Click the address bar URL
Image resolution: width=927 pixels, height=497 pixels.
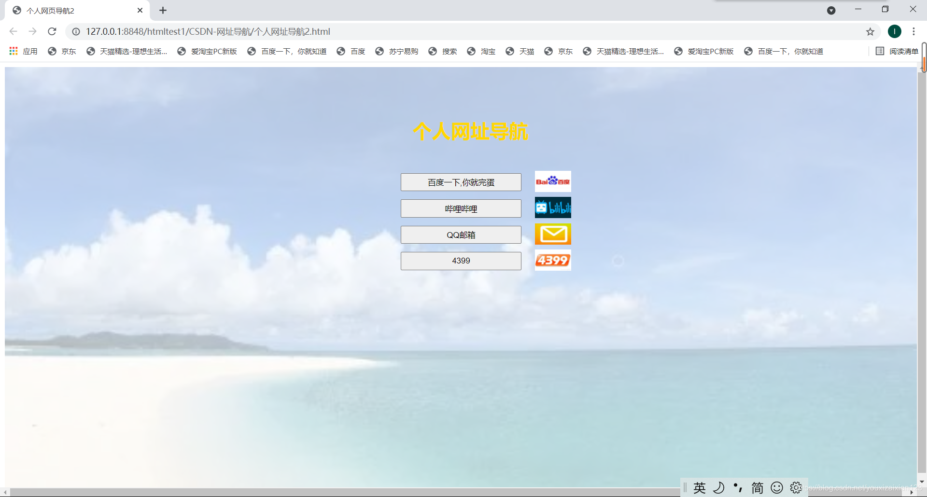point(208,32)
